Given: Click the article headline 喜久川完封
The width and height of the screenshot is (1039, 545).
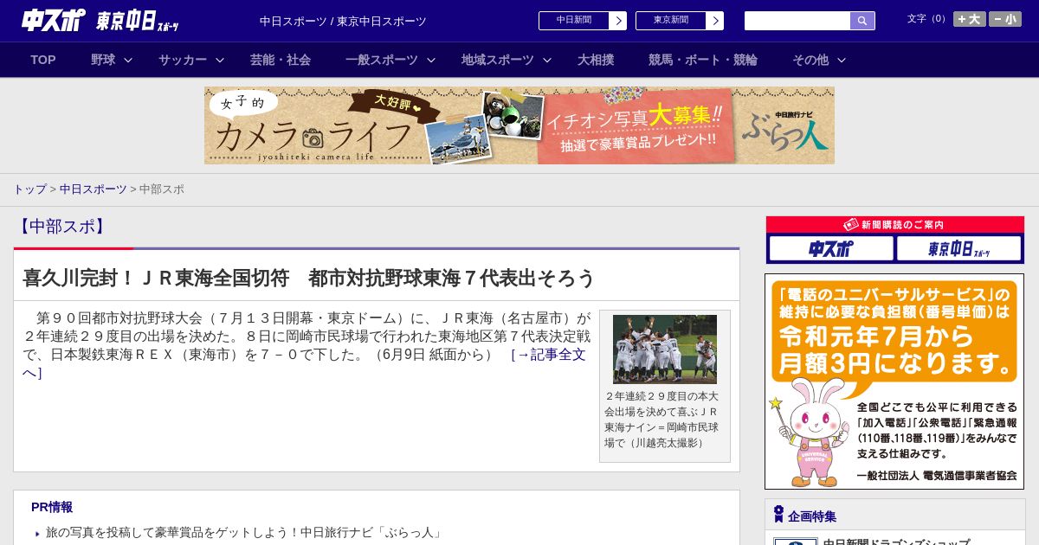Looking at the screenshot, I should click(309, 278).
